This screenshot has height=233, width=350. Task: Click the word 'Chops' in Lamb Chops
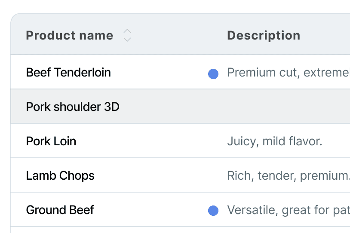tap(77, 176)
